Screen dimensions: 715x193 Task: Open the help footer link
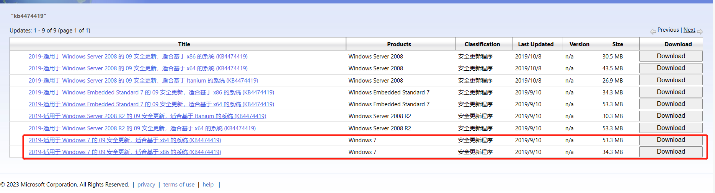point(208,185)
